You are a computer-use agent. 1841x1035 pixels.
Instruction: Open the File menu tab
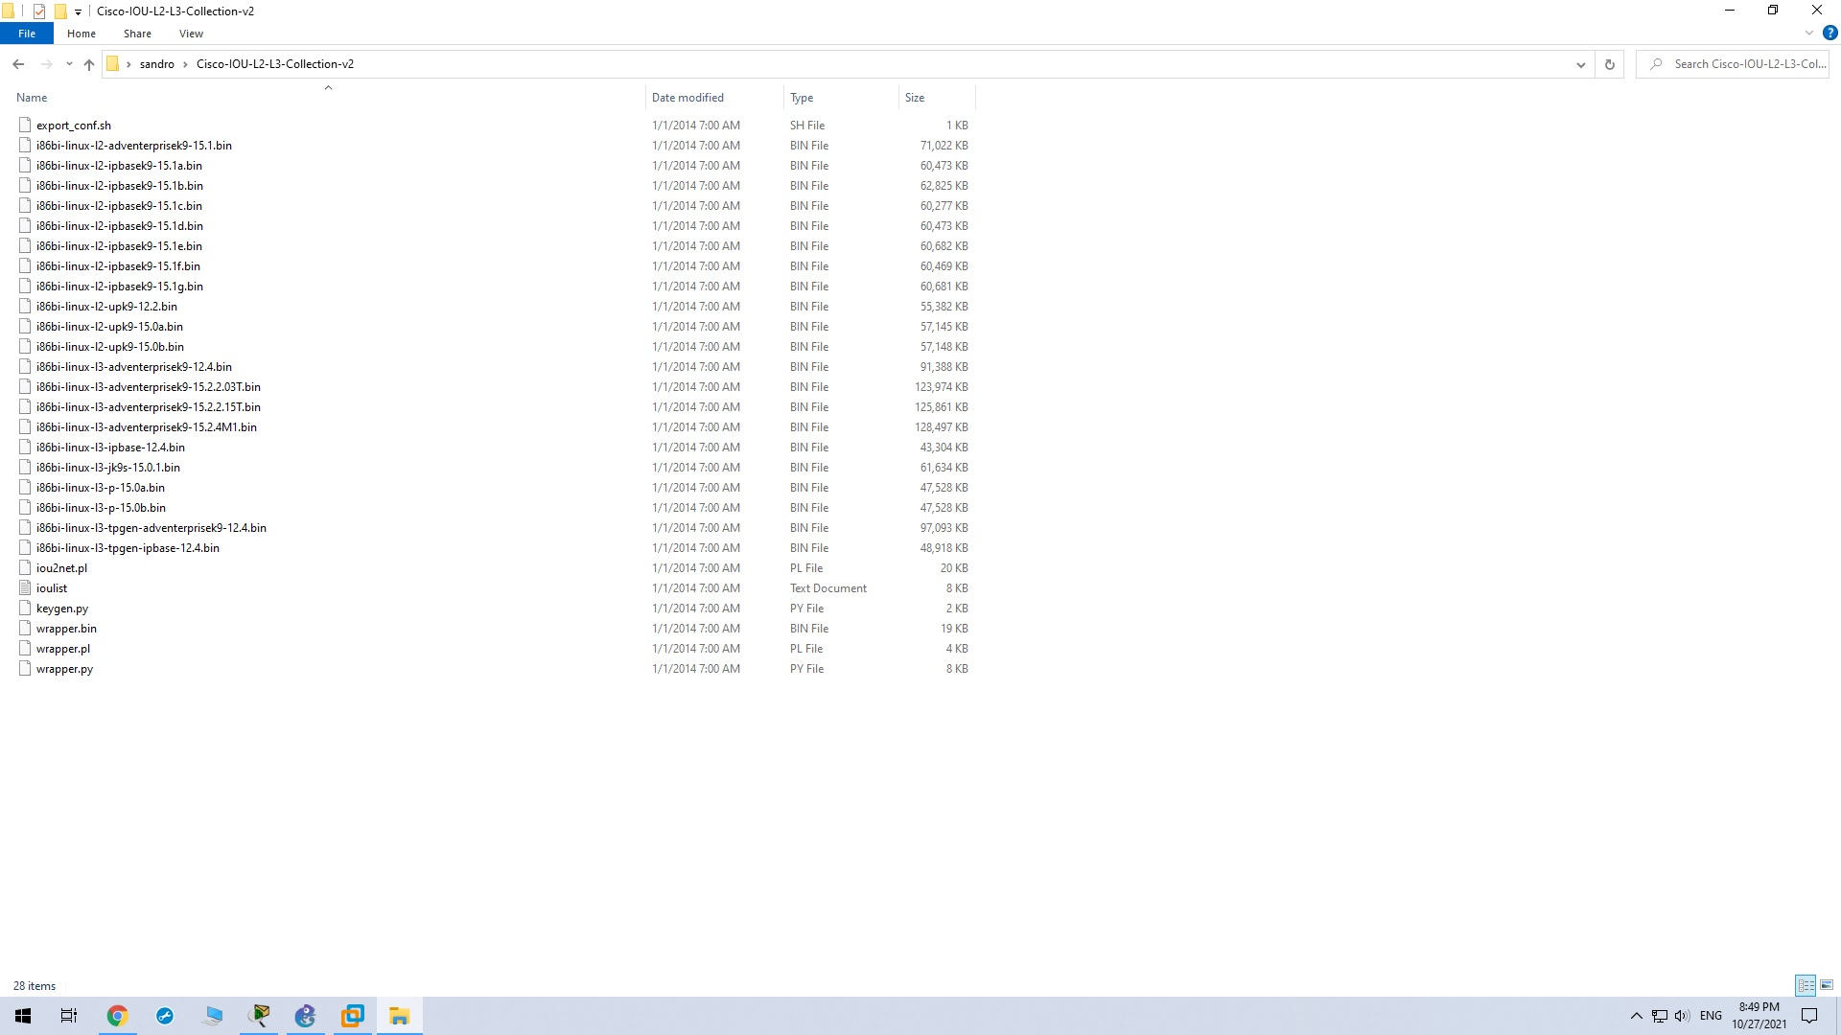tap(27, 34)
